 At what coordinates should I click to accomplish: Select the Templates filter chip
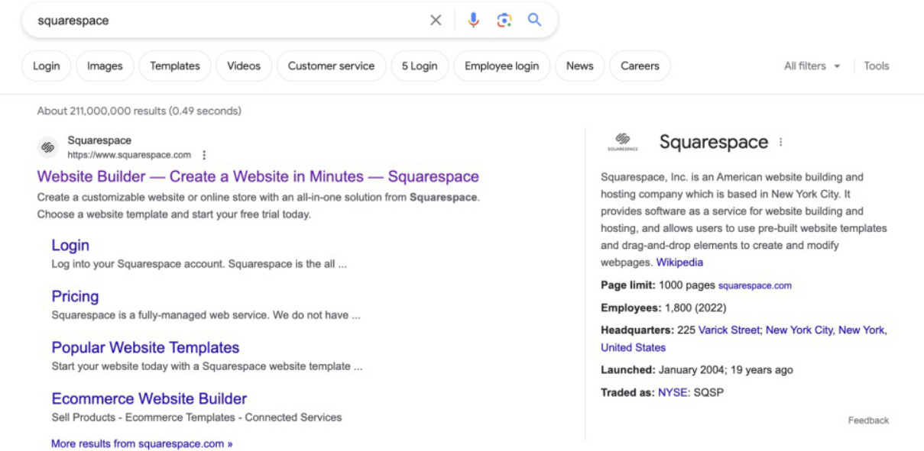click(175, 66)
